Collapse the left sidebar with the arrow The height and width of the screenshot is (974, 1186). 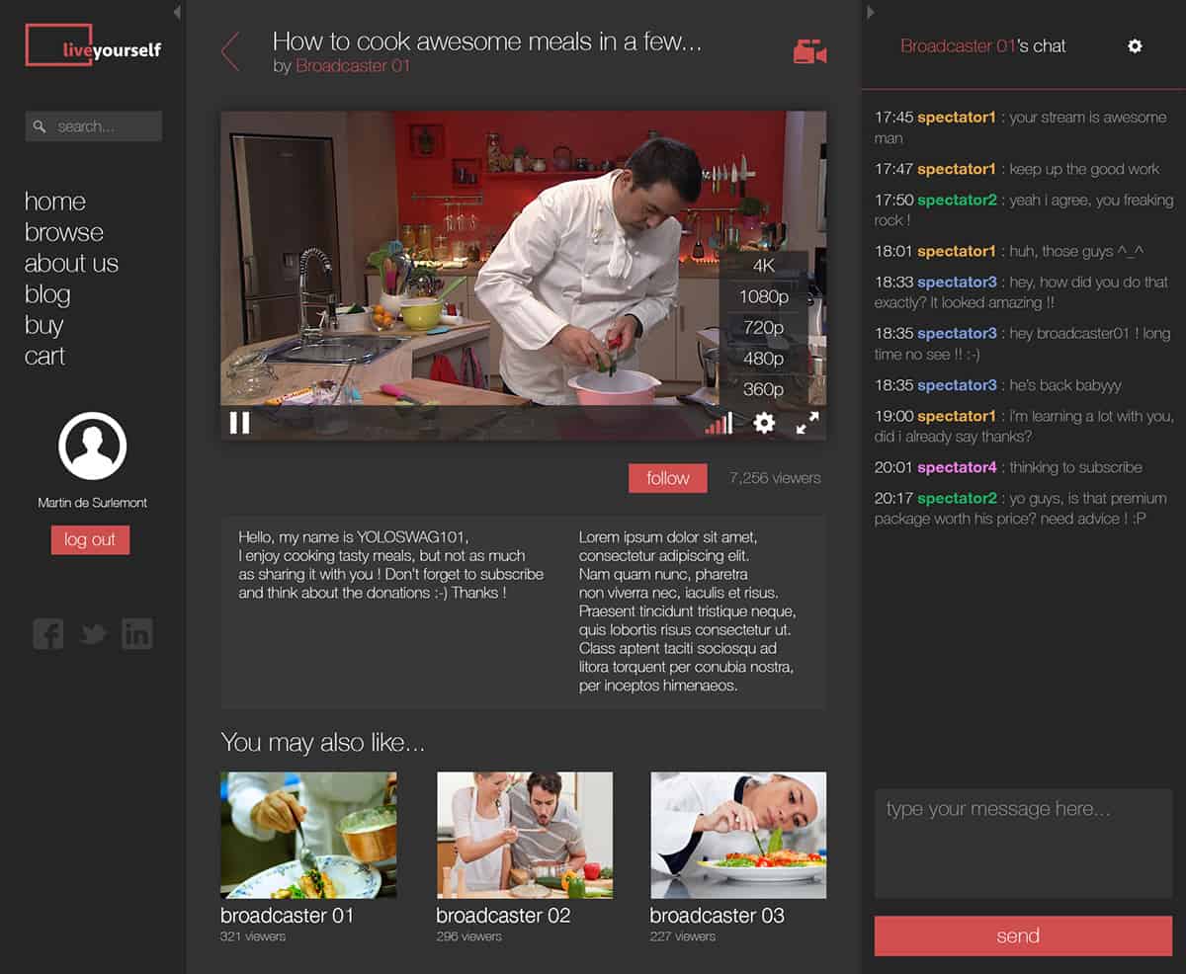[x=177, y=12]
